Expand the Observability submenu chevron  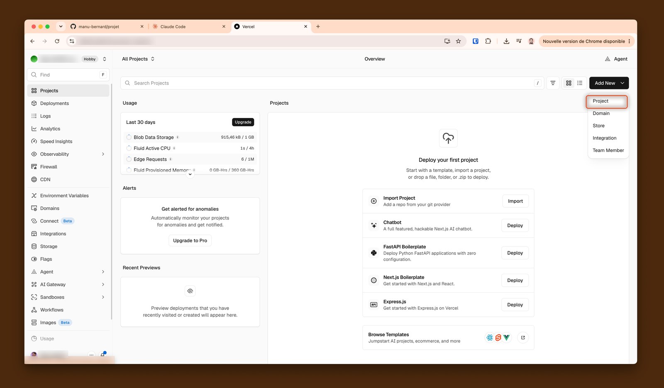coord(103,154)
